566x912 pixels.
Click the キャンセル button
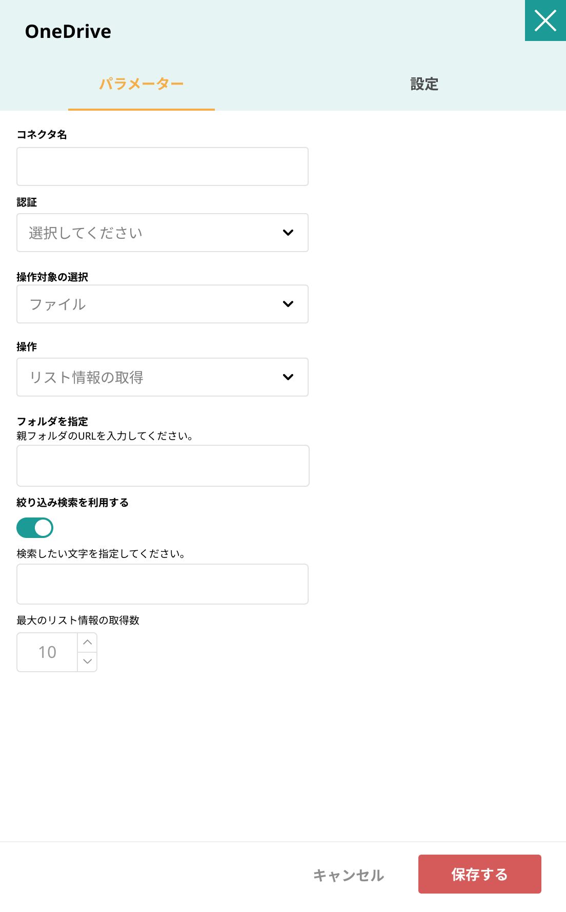coord(349,875)
